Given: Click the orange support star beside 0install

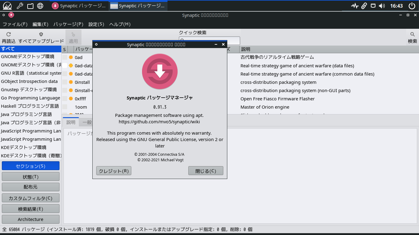Looking at the screenshot, I should [71, 82].
